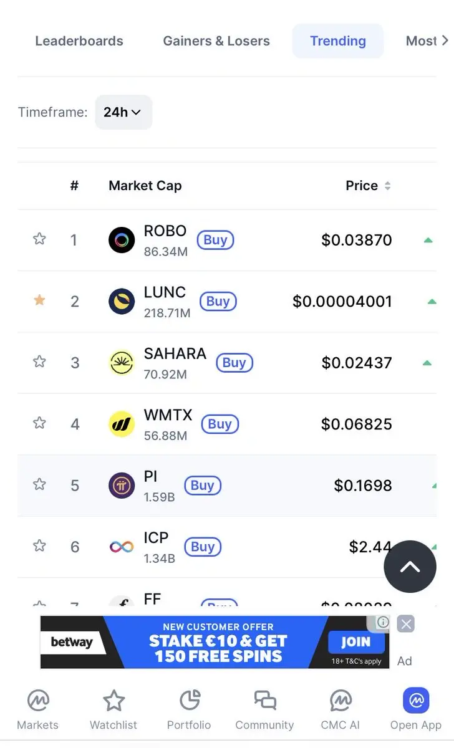Tap the Open App icon
Screen dimensions: 454x748
tap(416, 701)
